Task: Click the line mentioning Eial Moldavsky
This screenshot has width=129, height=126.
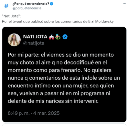Action: [58, 22]
